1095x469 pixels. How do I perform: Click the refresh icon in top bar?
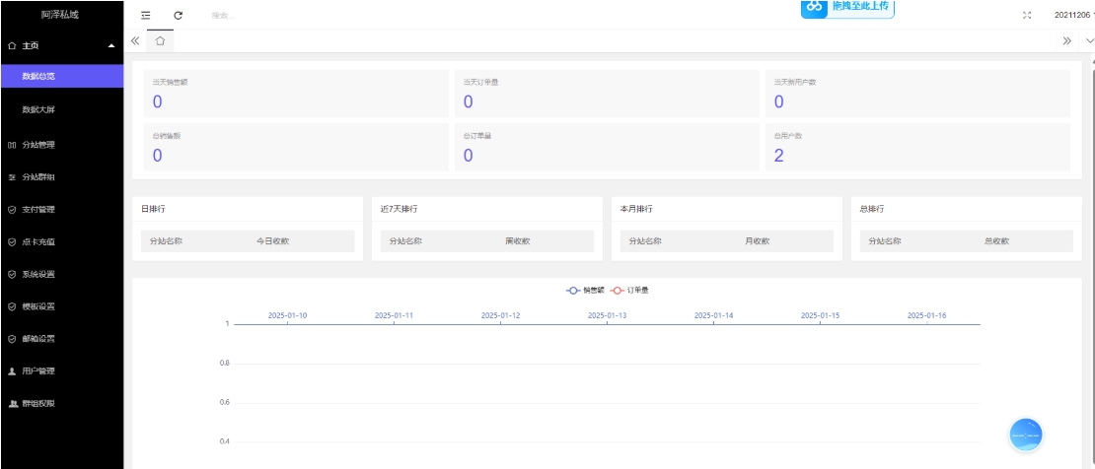click(x=178, y=16)
